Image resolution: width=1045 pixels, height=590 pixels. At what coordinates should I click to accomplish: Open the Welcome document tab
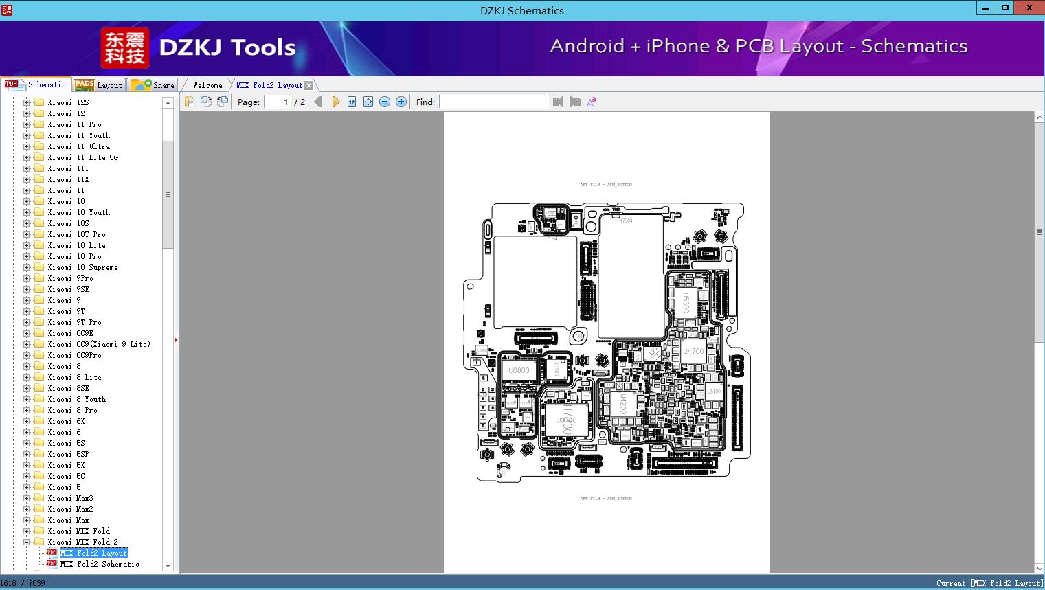tap(207, 85)
